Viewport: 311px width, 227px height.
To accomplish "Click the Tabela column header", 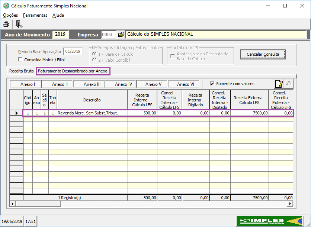I will click(x=53, y=100).
